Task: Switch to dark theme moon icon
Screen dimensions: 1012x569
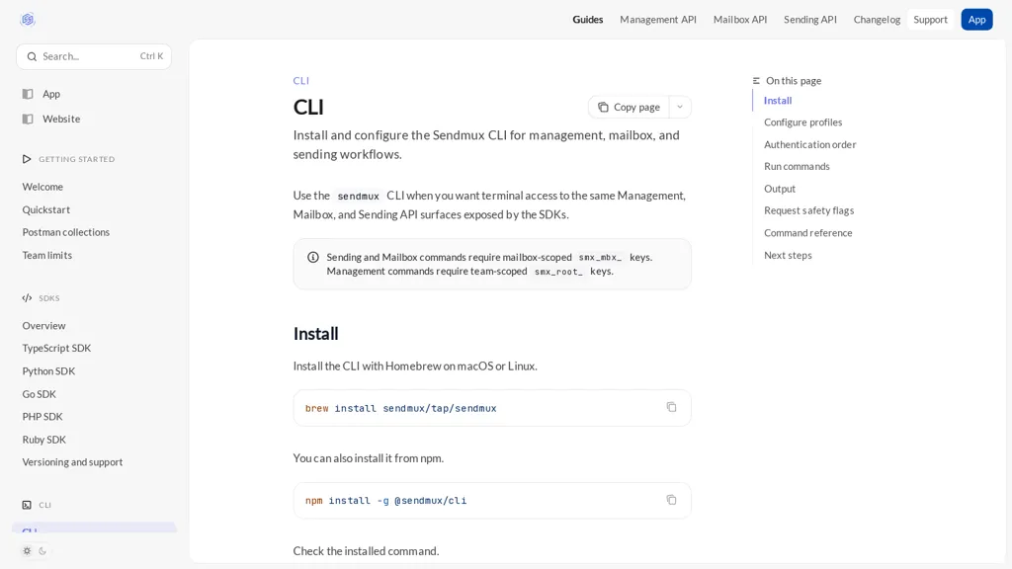Action: point(42,551)
